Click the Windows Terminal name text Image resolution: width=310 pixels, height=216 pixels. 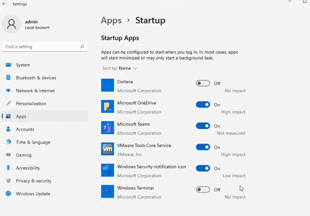135,188
